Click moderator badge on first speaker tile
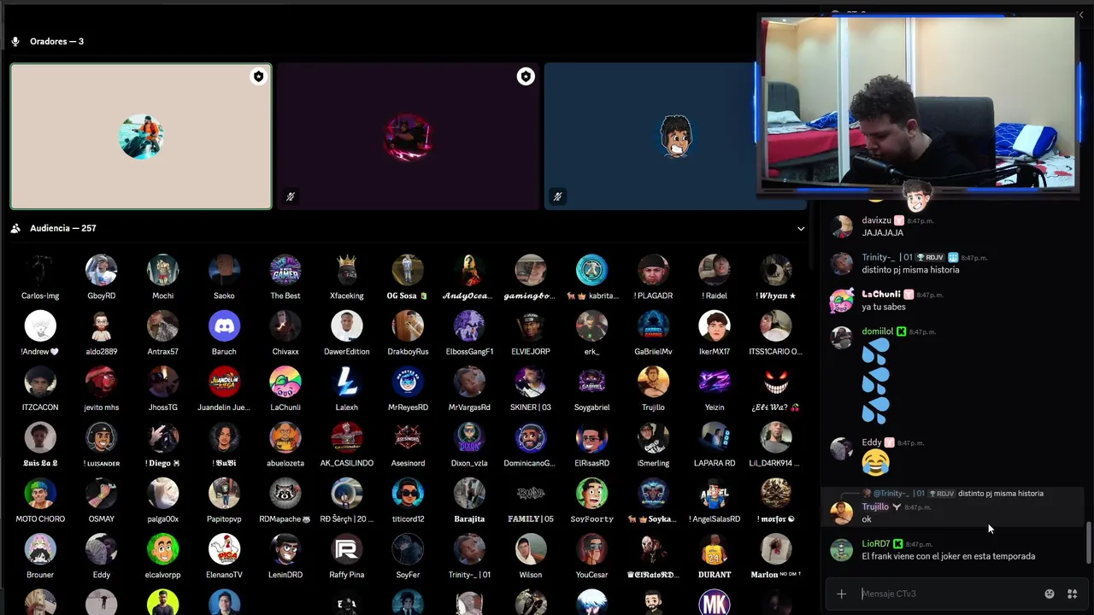Viewport: 1094px width, 615px height. (258, 77)
